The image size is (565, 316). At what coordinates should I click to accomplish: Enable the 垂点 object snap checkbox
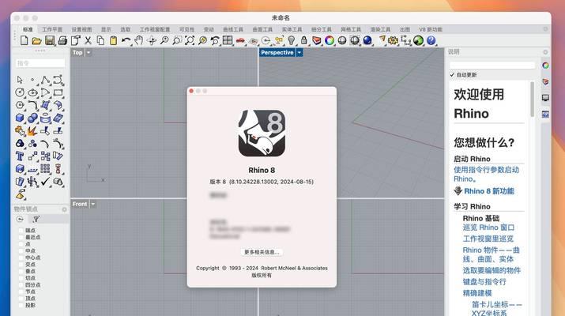click(21, 271)
